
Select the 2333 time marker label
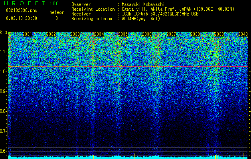pyautogui.click(x=75, y=34)
